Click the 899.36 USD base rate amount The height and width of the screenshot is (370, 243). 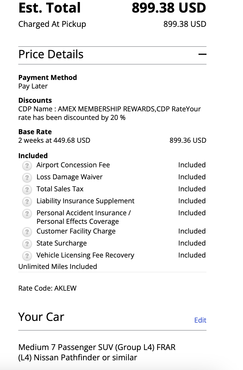(x=188, y=140)
